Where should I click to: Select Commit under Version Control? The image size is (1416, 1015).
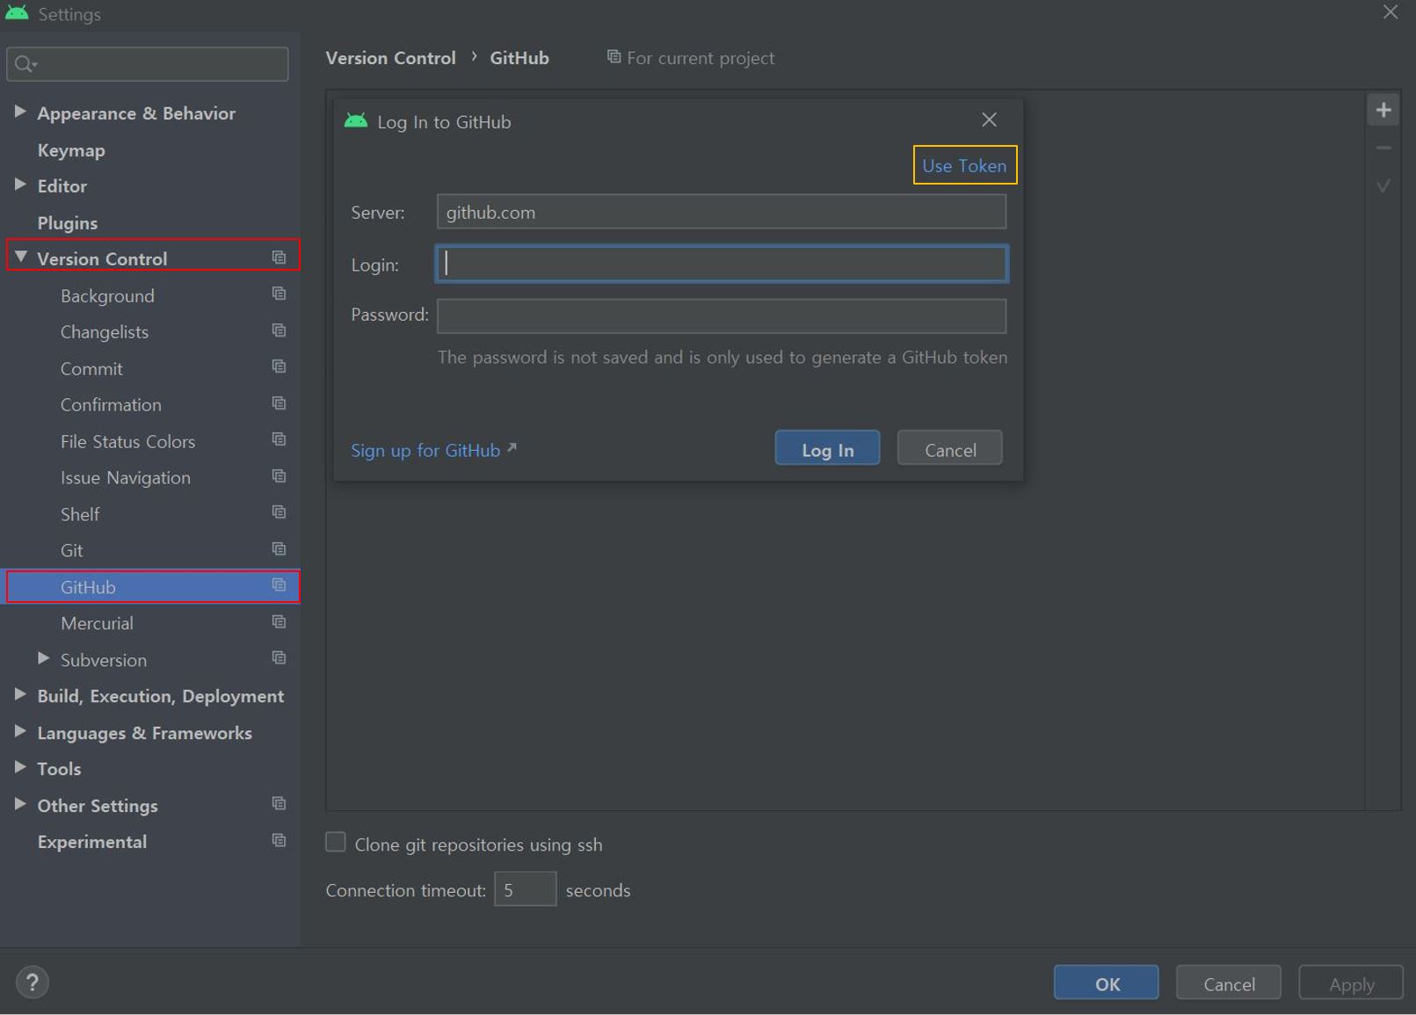point(91,369)
